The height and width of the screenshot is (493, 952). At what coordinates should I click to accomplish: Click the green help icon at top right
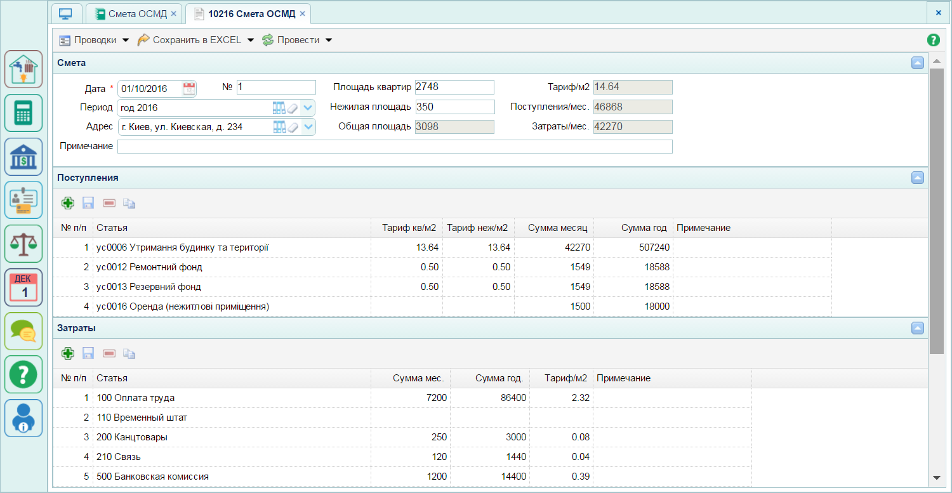933,40
